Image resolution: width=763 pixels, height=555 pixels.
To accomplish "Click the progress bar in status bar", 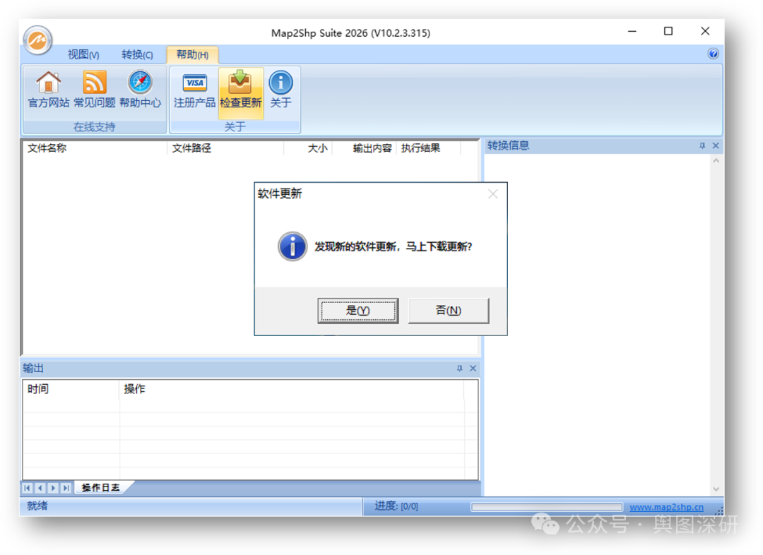I will tap(546, 507).
